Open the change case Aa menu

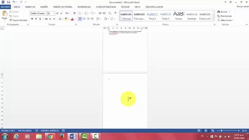pos(67,13)
